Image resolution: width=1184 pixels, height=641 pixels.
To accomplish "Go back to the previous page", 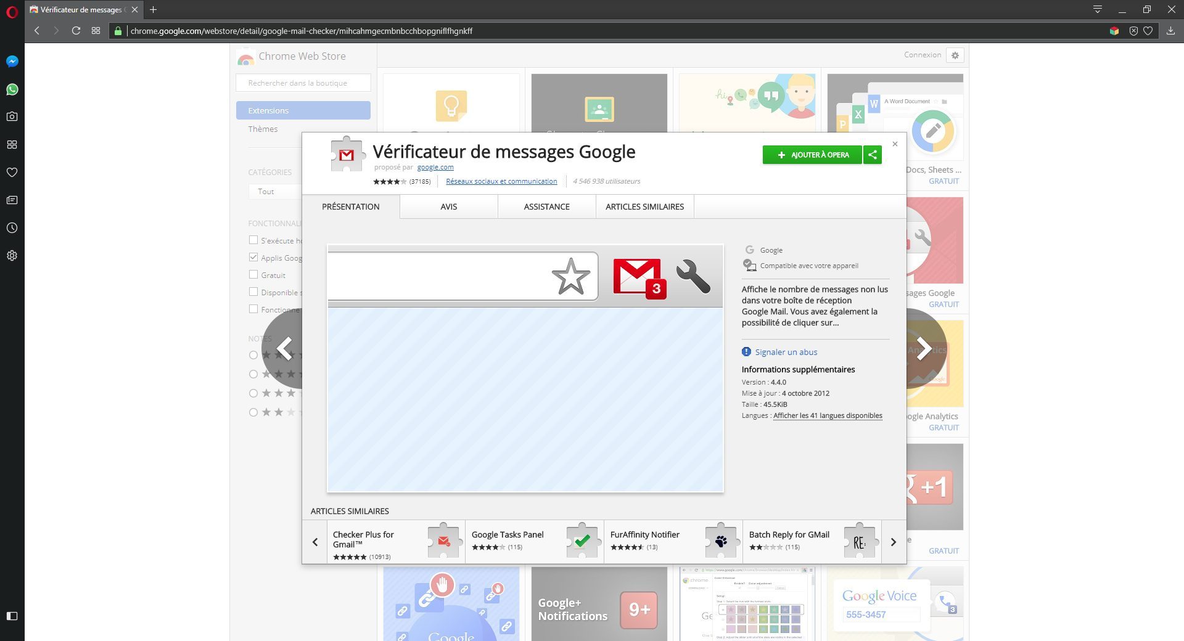I will pyautogui.click(x=37, y=31).
